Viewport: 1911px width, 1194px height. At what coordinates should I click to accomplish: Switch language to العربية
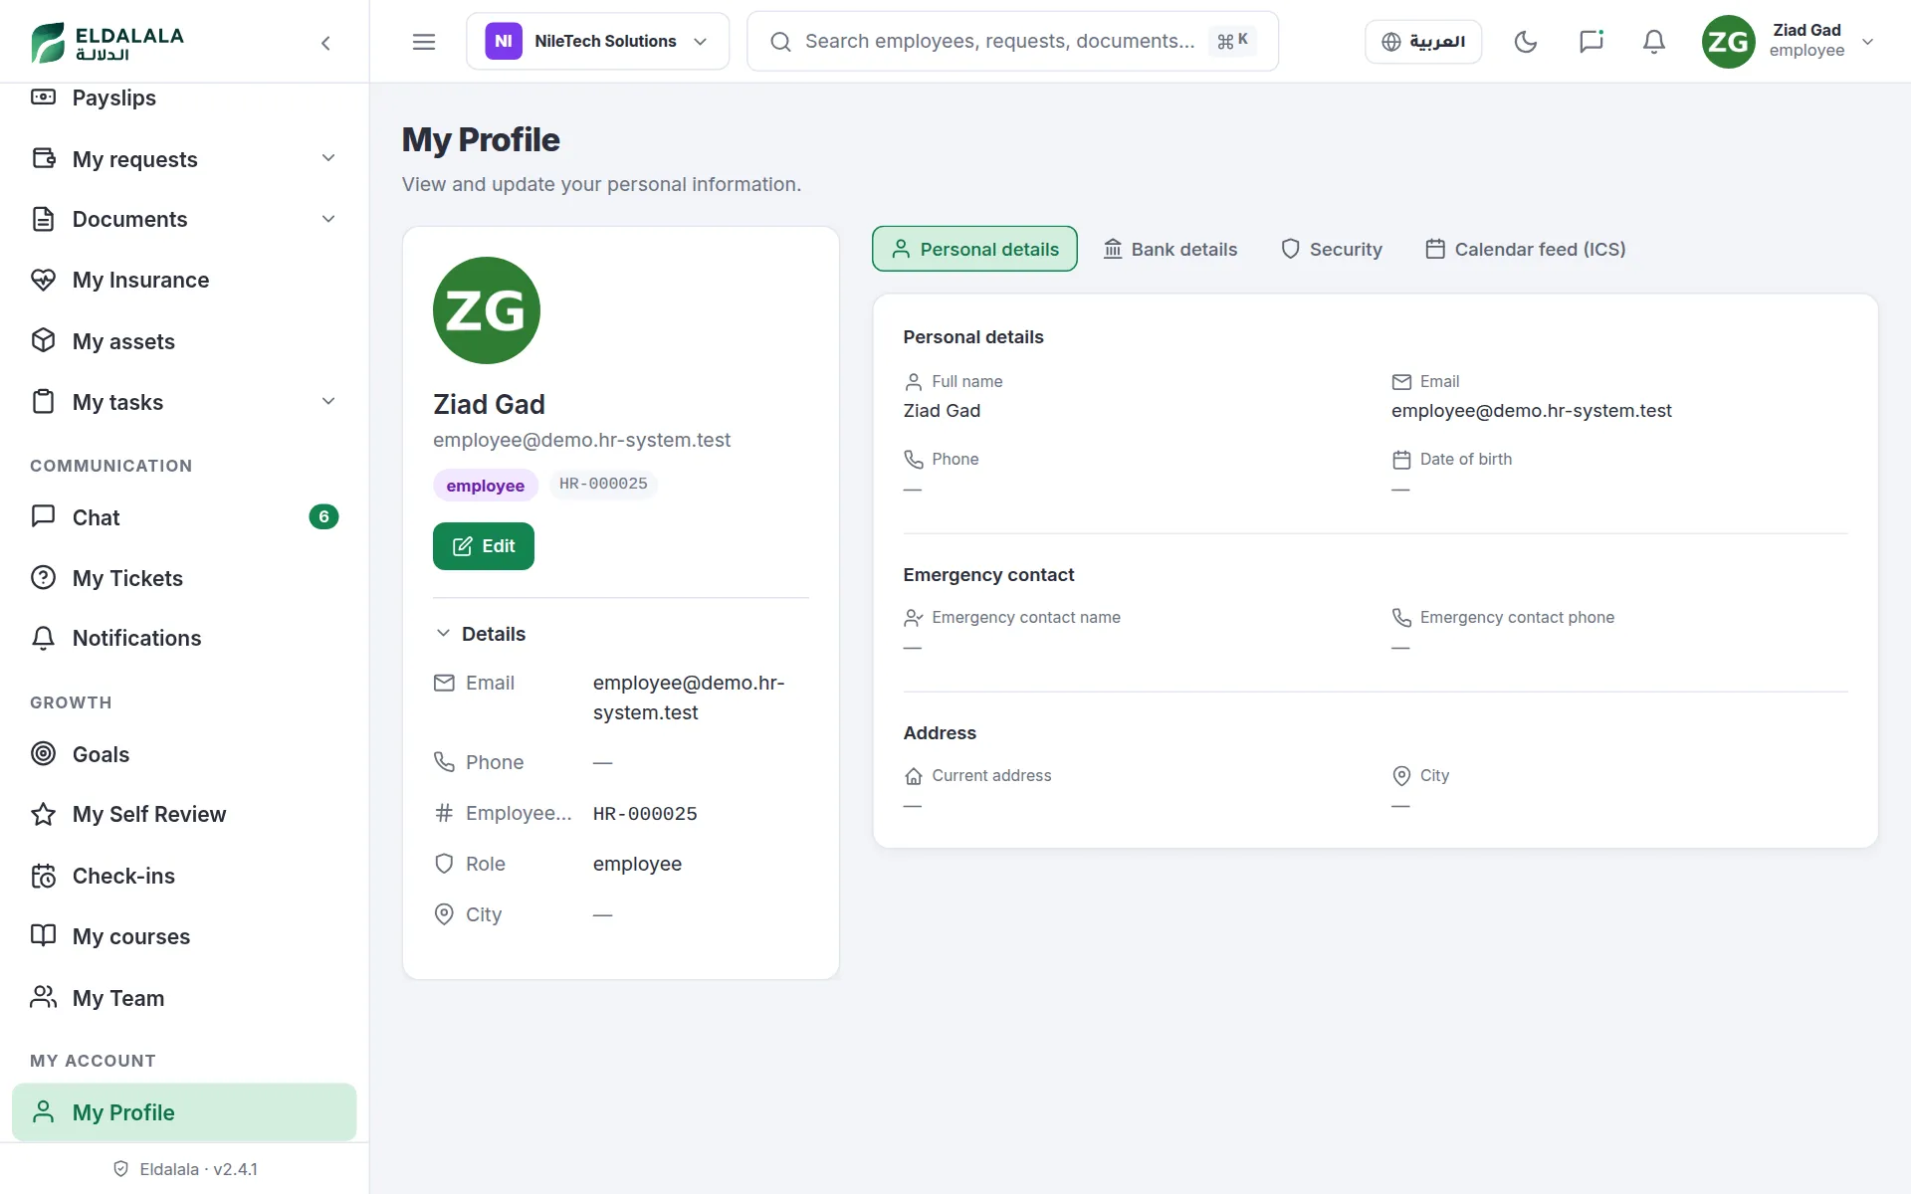pyautogui.click(x=1423, y=42)
